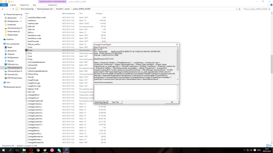The width and height of the screenshot is (273, 153).
Task: Click Submit Bug Report in the crash dialog
Action: coord(101,102)
